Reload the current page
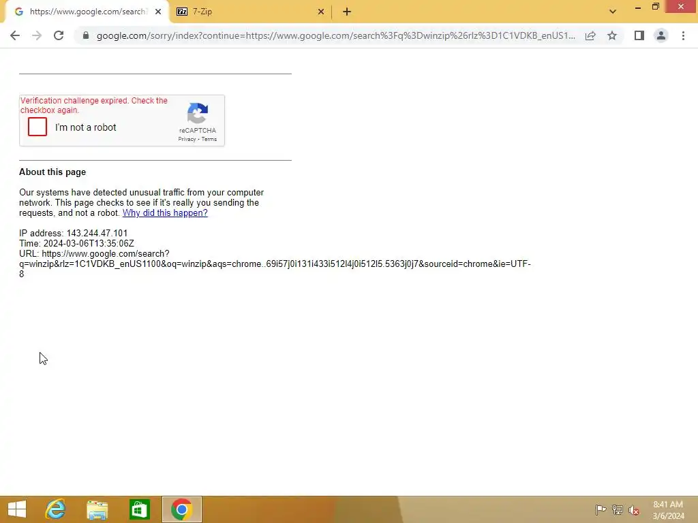Viewport: 698px width, 523px height. [59, 35]
